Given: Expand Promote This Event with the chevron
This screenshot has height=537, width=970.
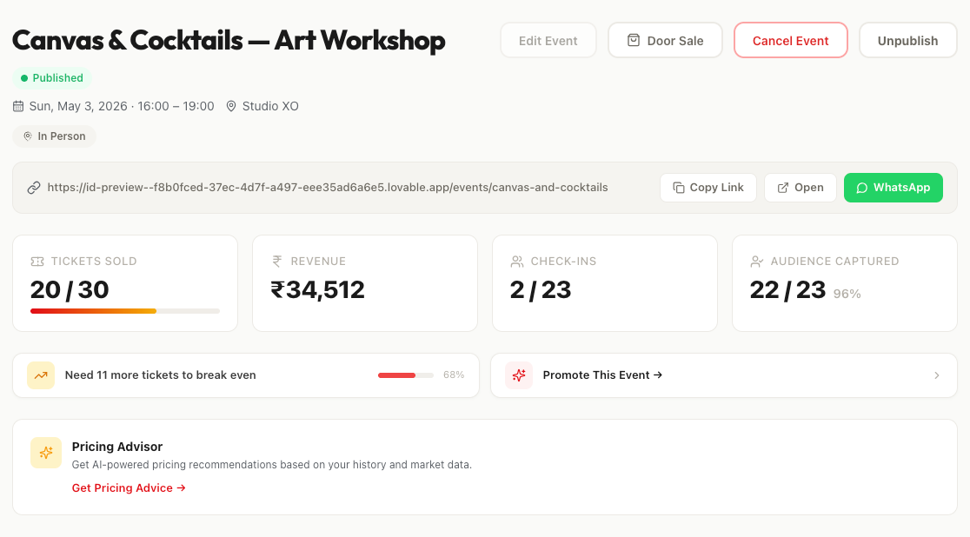Looking at the screenshot, I should pyautogui.click(x=937, y=375).
